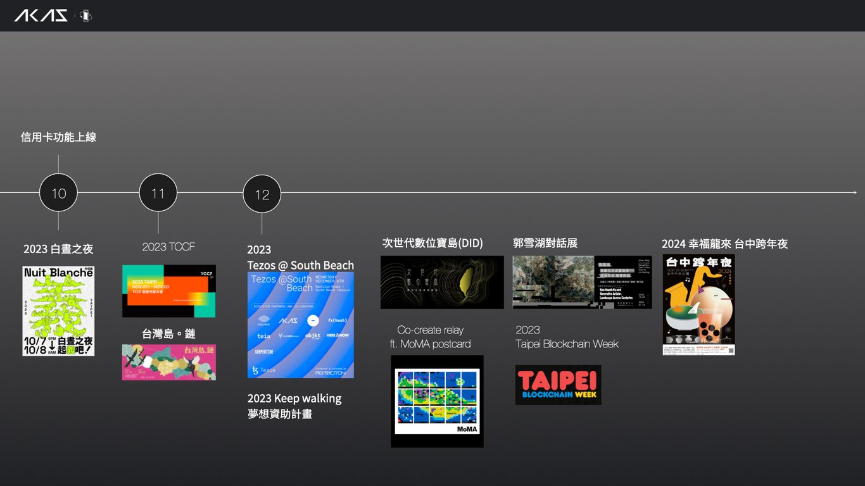
Task: Click the Tezos logo at the poster's bottom
Action: pos(263,370)
